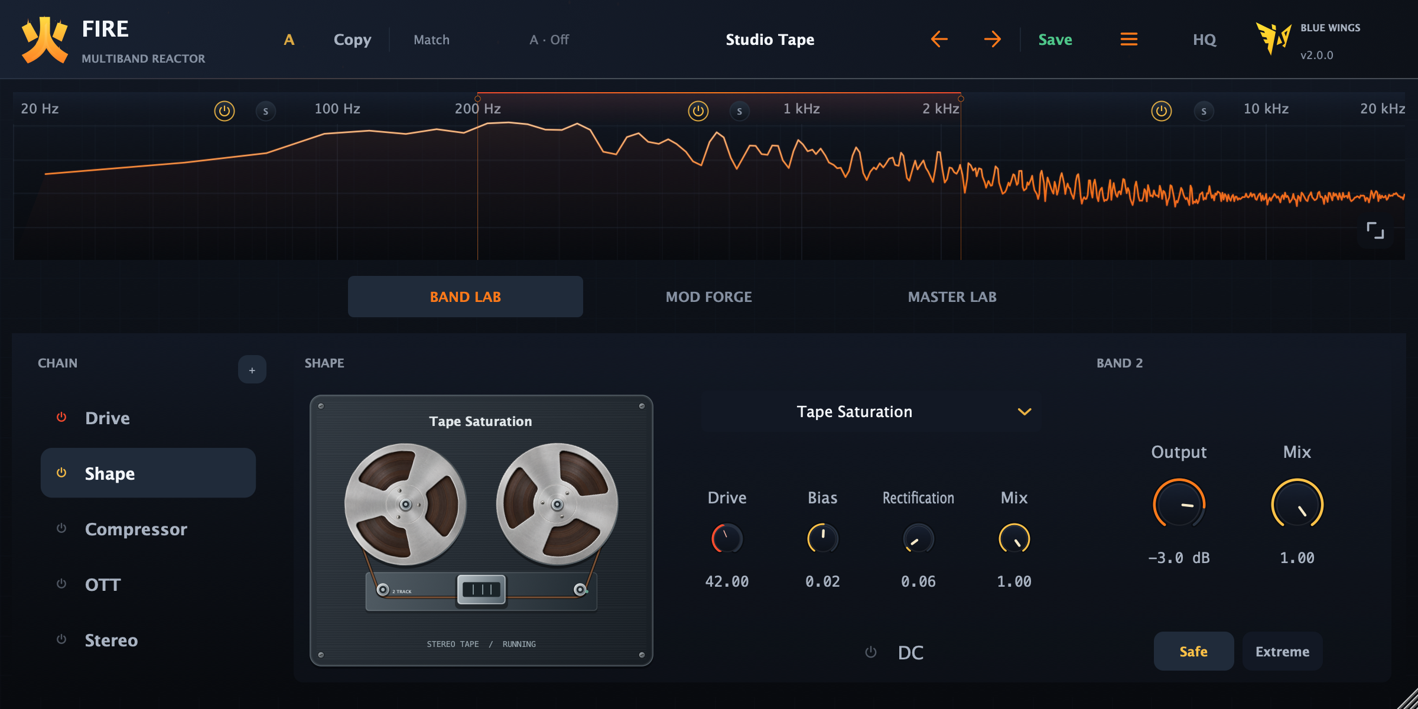Viewport: 1418px width, 709px height.
Task: Select the Stereo chain item
Action: pos(148,640)
